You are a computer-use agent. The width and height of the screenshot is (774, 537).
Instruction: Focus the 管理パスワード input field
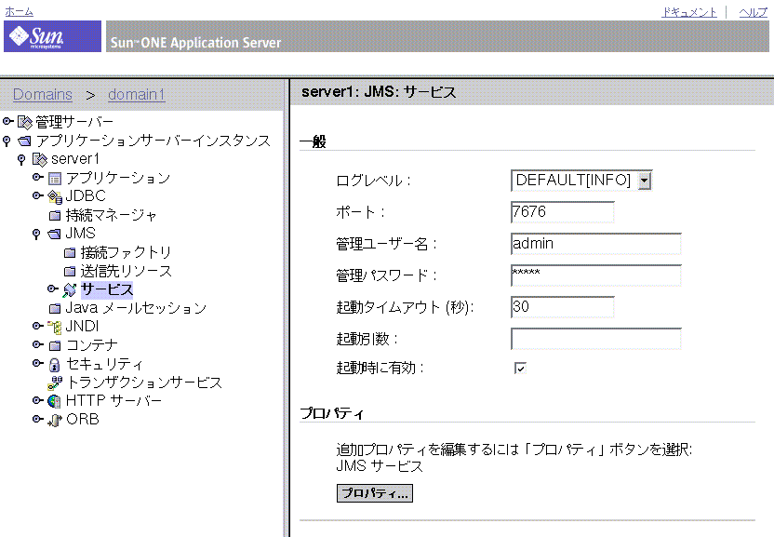(595, 275)
